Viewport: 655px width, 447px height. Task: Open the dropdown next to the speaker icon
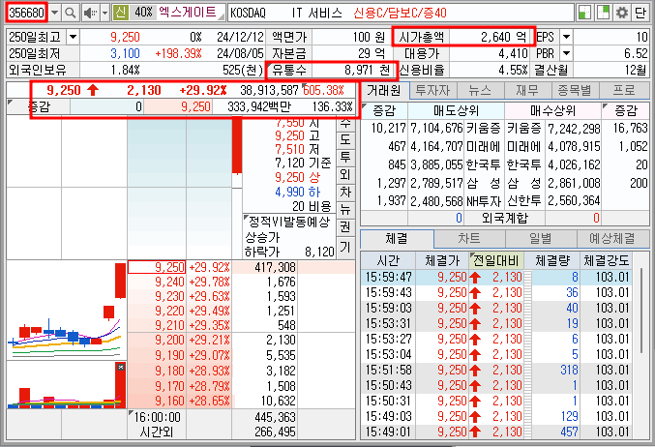(x=104, y=13)
